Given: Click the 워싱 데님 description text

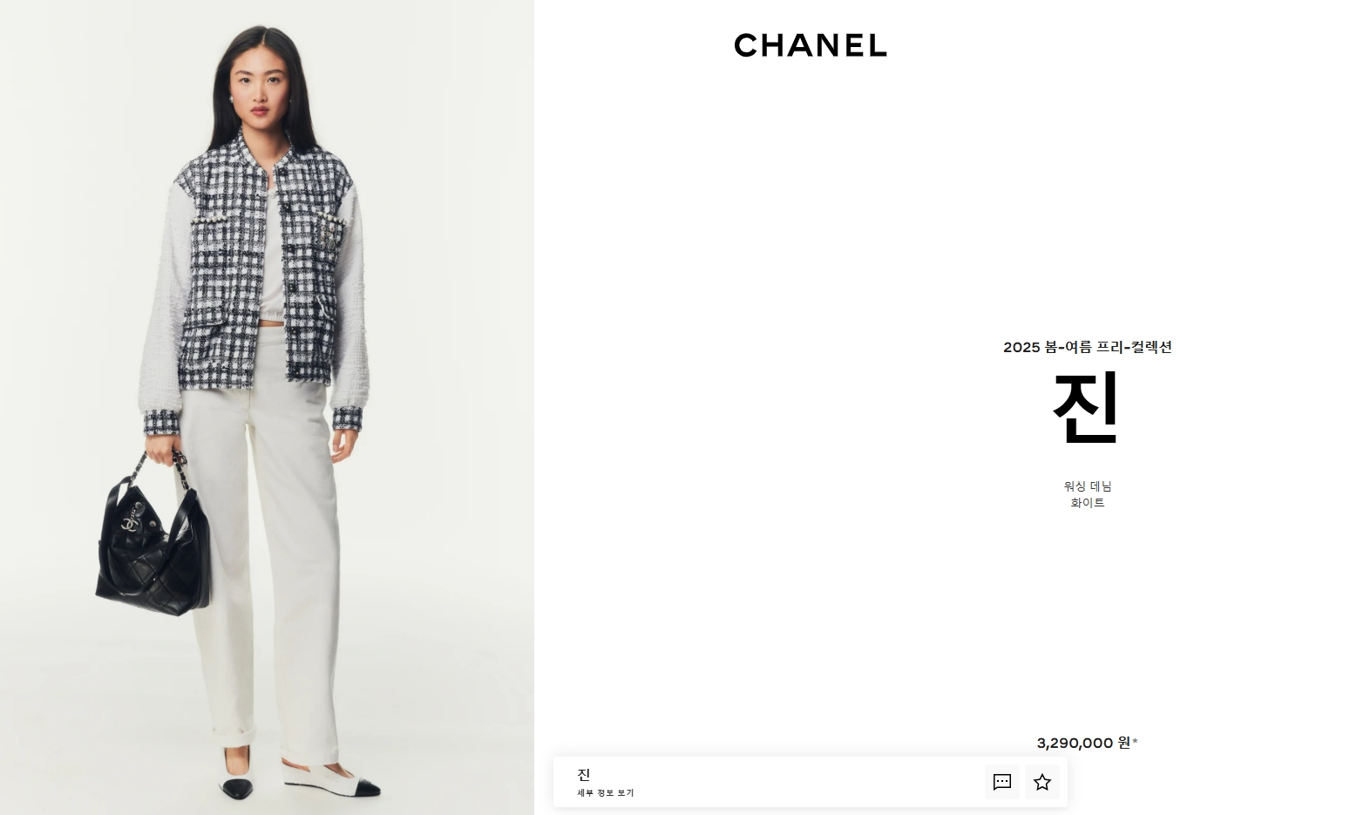Looking at the screenshot, I should [1087, 486].
